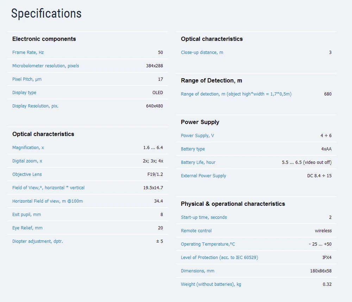
Task: Click the Exit pupil, mm label
Action: [x=26, y=215]
